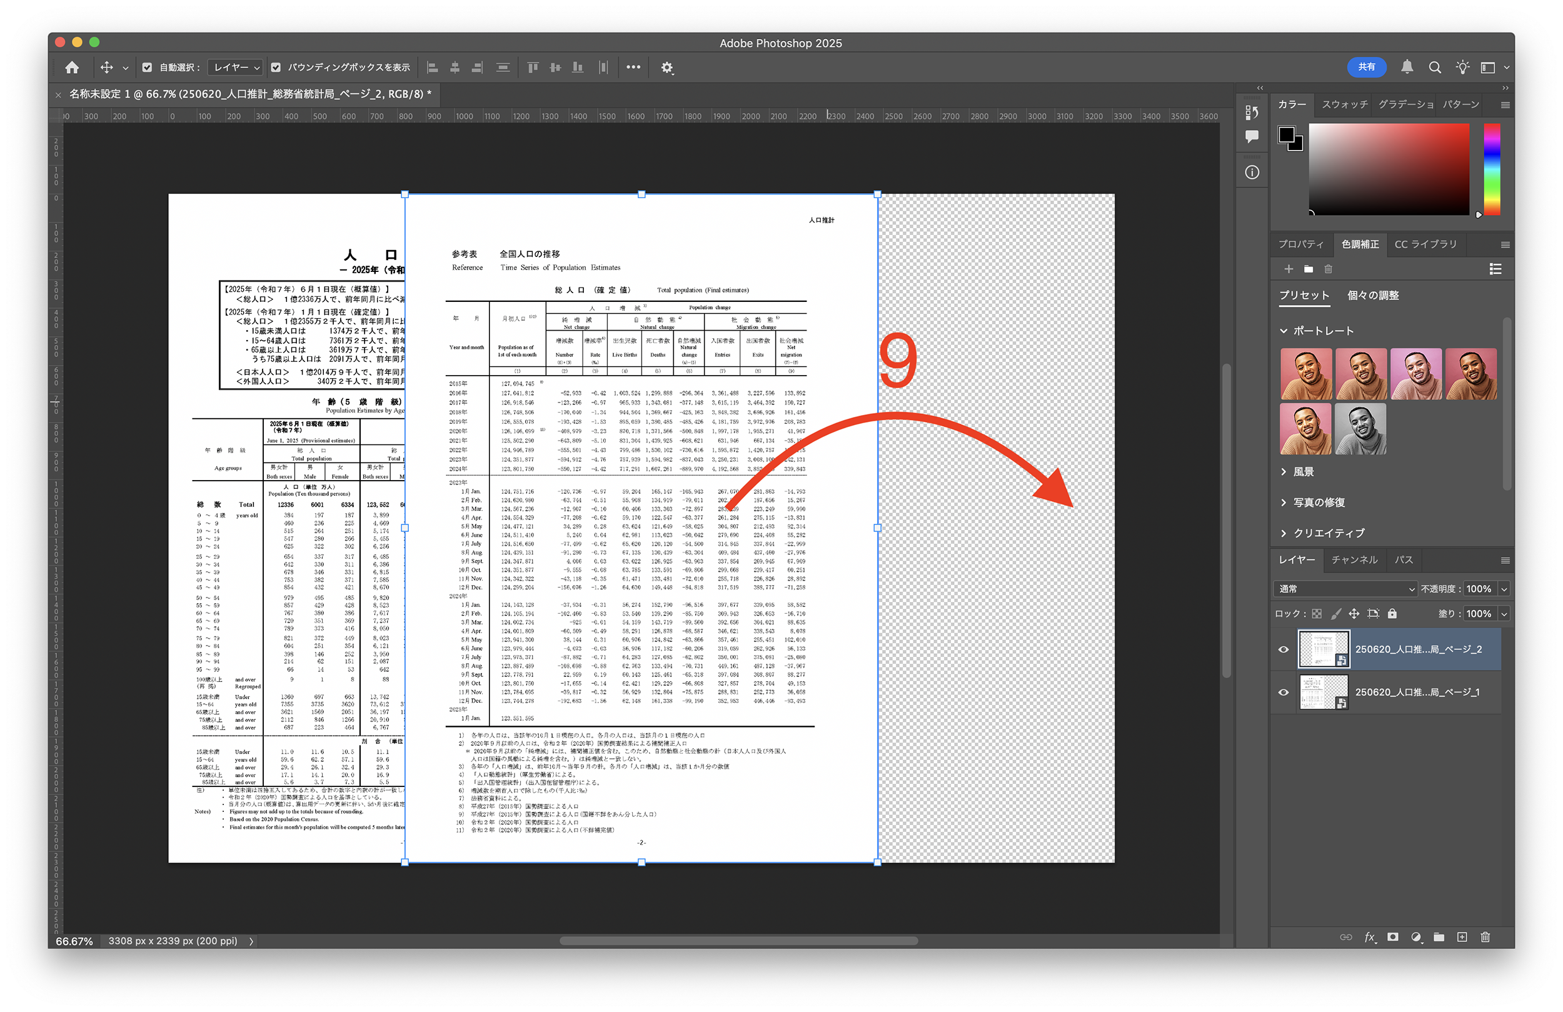This screenshot has height=1012, width=1563.
Task: Distribute vertically icon
Action: [x=503, y=67]
